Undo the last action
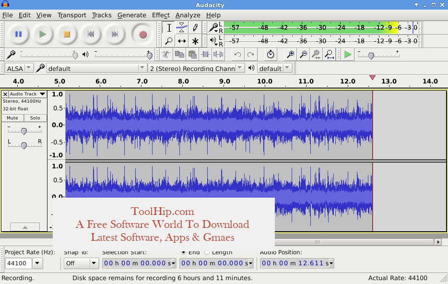448x284 pixels. pyautogui.click(x=237, y=54)
